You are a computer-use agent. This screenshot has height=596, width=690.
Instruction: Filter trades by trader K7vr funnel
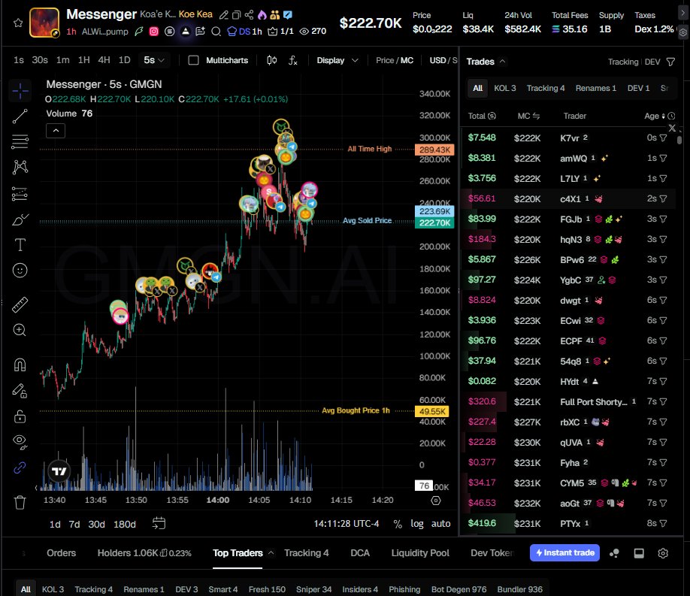663,138
